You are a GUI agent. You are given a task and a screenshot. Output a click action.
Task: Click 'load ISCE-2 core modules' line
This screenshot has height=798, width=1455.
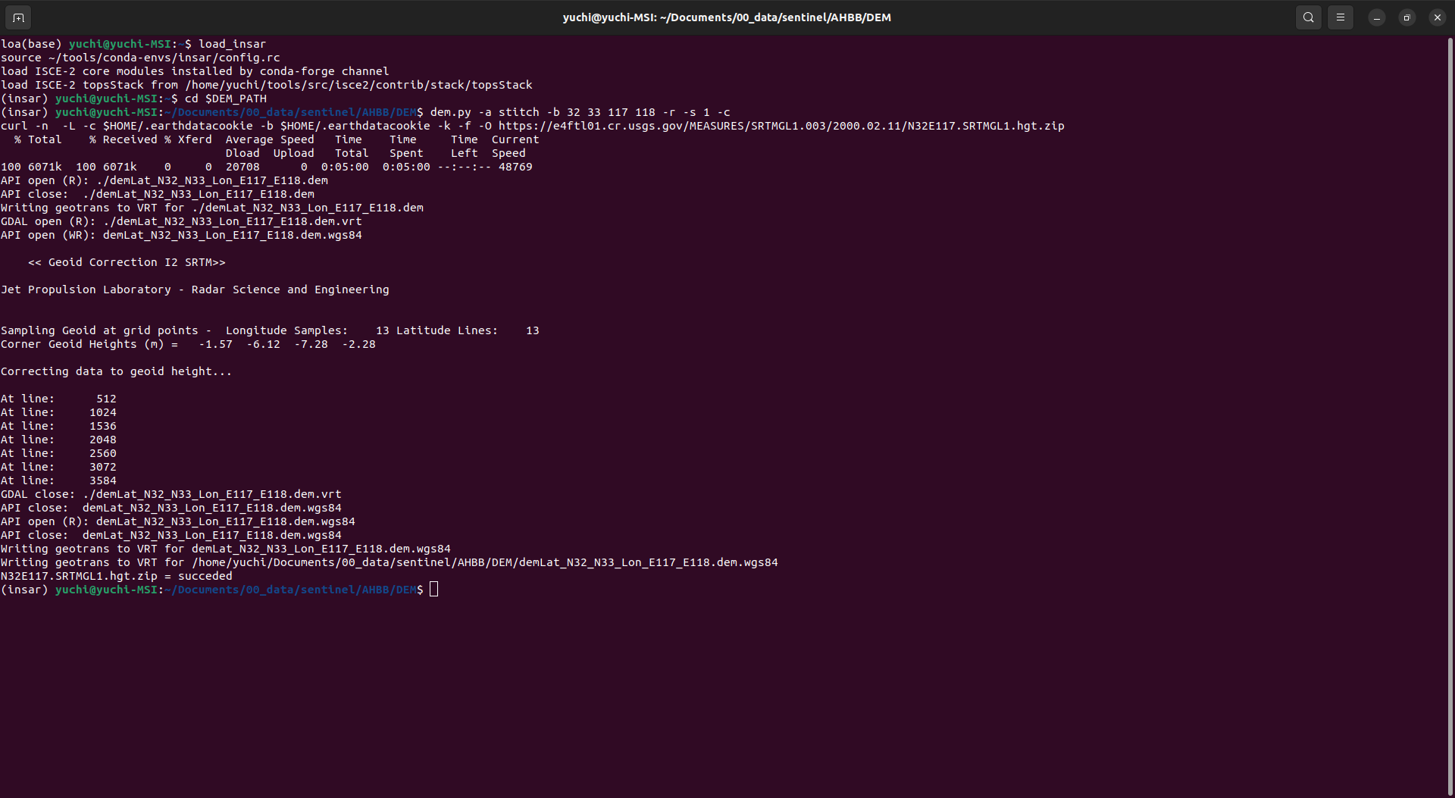(x=195, y=71)
